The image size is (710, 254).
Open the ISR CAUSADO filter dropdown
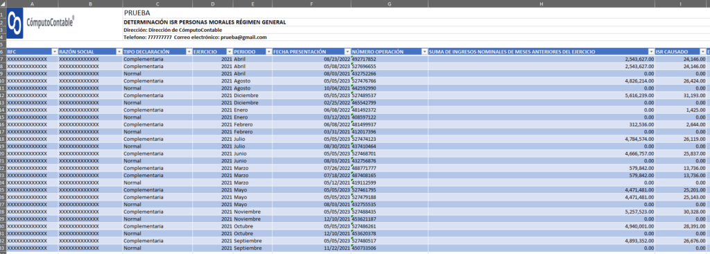pyautogui.click(x=702, y=52)
